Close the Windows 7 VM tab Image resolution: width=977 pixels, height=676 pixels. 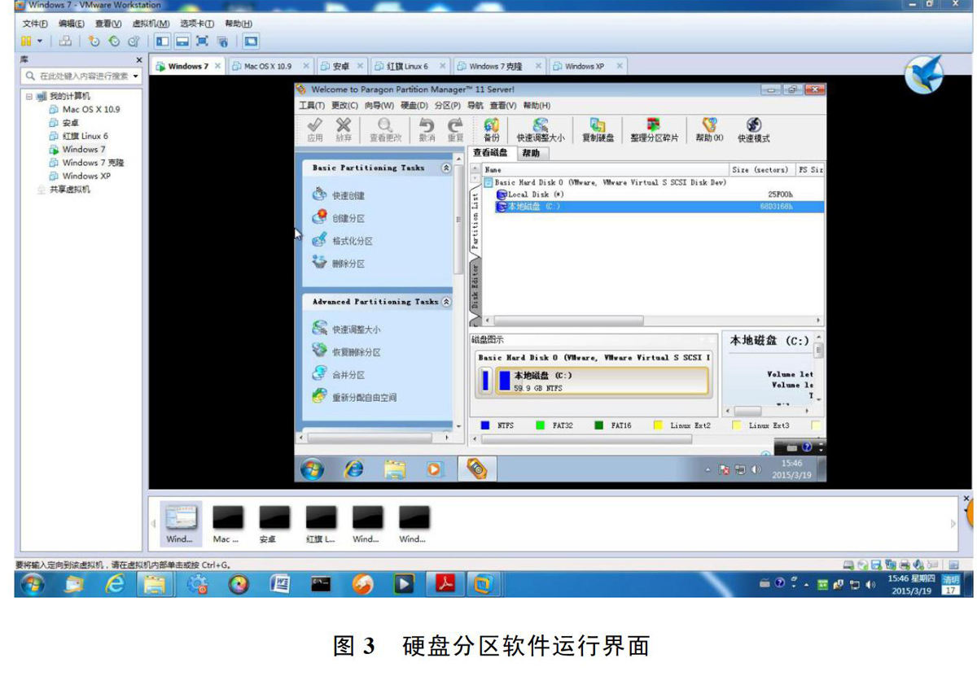(218, 66)
